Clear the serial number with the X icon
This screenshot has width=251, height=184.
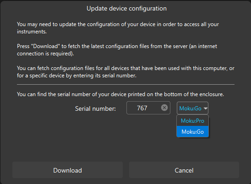point(164,108)
